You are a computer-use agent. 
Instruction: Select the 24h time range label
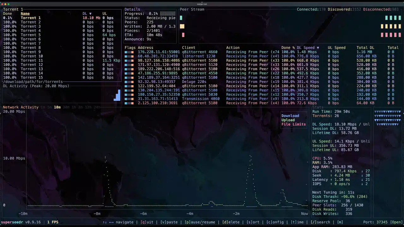pos(97,107)
